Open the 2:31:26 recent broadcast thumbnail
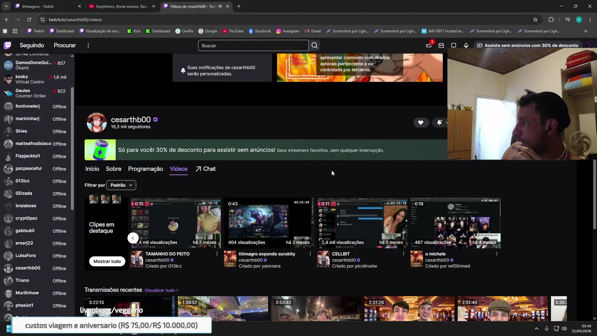The height and width of the screenshot is (336, 597). tap(409, 308)
